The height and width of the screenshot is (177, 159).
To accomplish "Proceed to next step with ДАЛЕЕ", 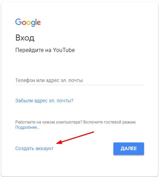I will 129,149.
